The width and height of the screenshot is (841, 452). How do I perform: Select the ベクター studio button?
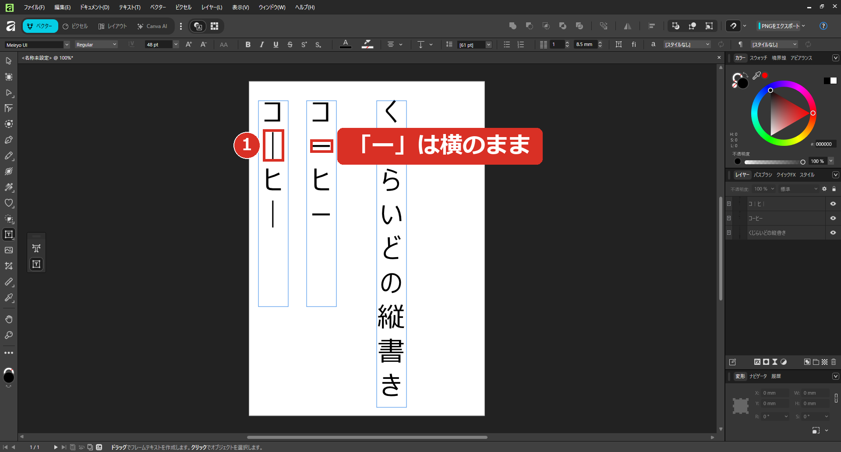(x=40, y=26)
